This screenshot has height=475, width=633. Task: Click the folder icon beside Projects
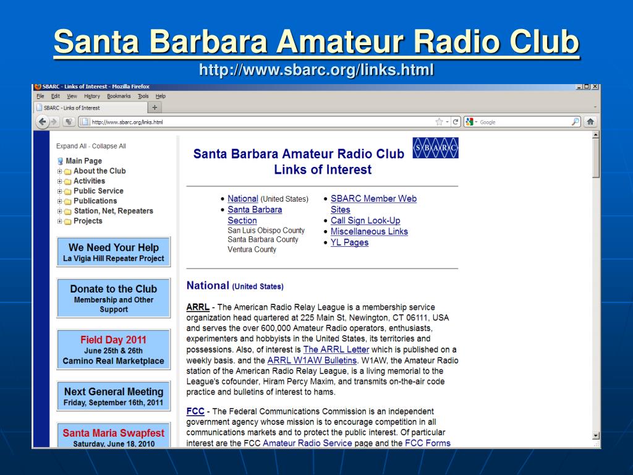pos(68,221)
